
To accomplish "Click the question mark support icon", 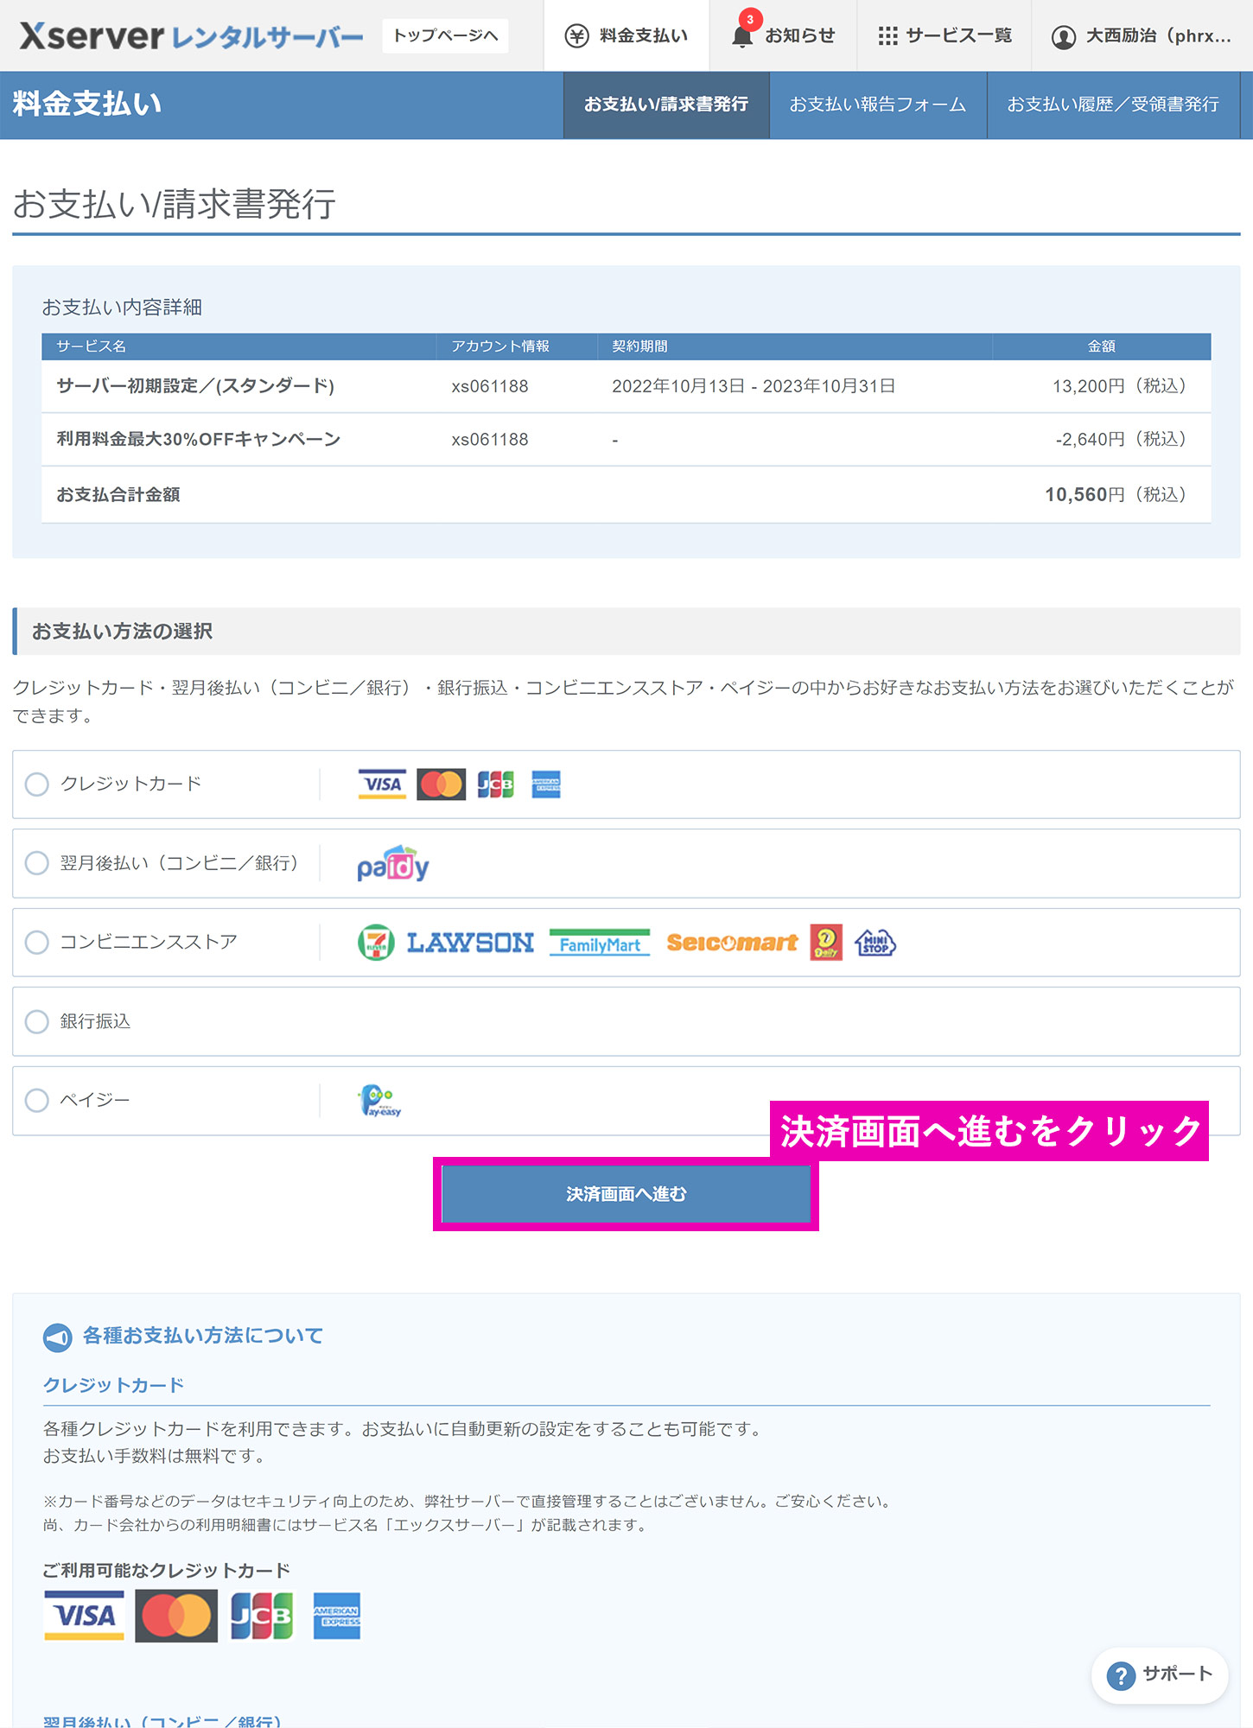I will 1121,1676.
